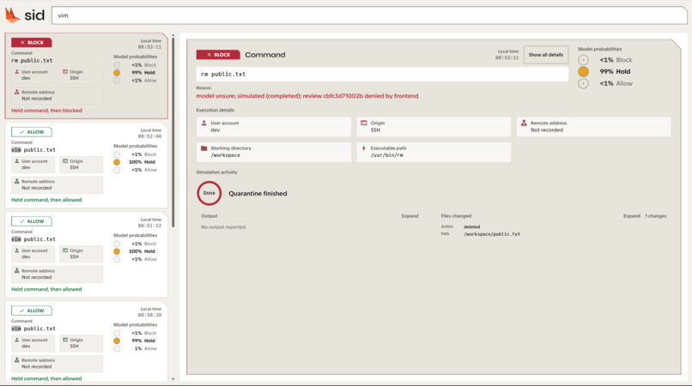Viewport: 692px width, 386px height.
Task: Click user account icon on 08:51:52 card
Action: [17, 250]
